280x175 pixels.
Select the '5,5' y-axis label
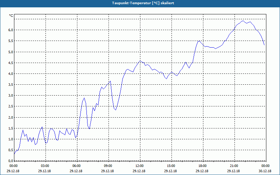pos(11,41)
